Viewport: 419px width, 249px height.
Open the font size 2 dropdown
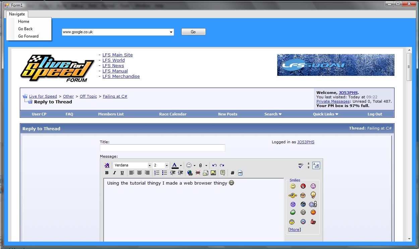pos(167,165)
